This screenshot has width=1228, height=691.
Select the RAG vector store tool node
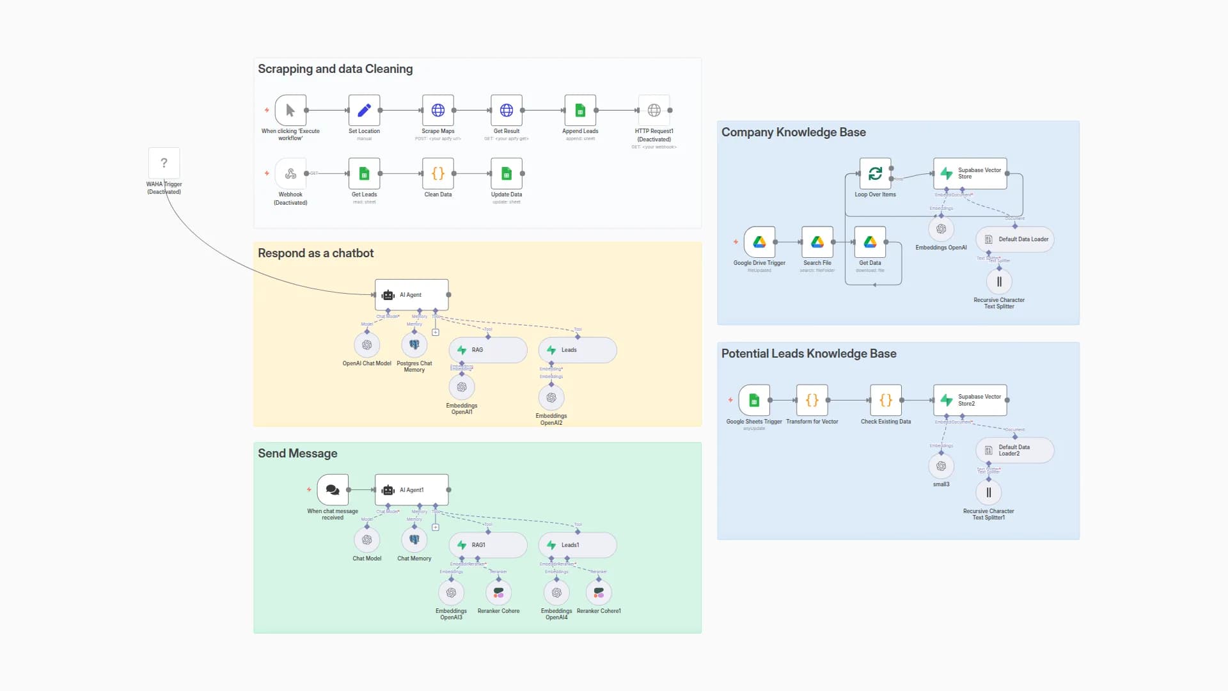(488, 350)
